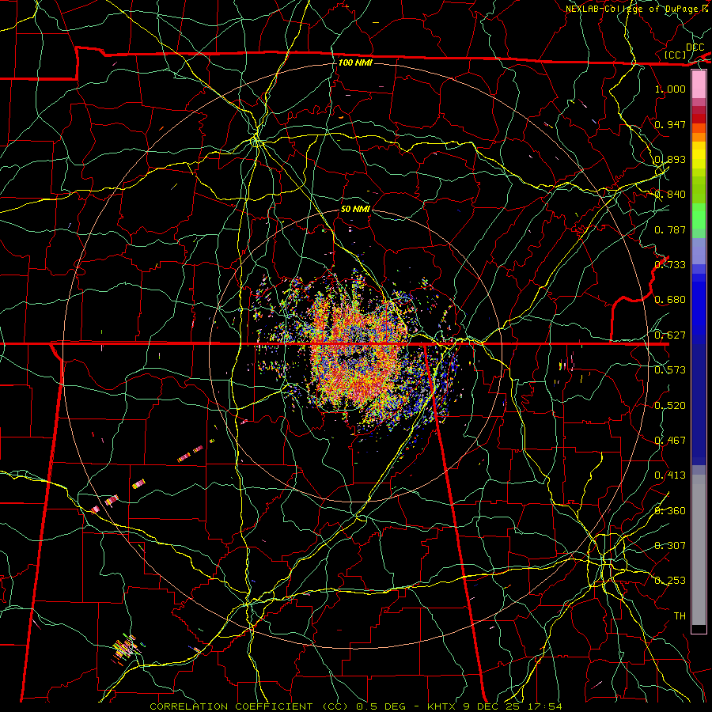Click the 50 NMI range ring label

click(x=355, y=209)
